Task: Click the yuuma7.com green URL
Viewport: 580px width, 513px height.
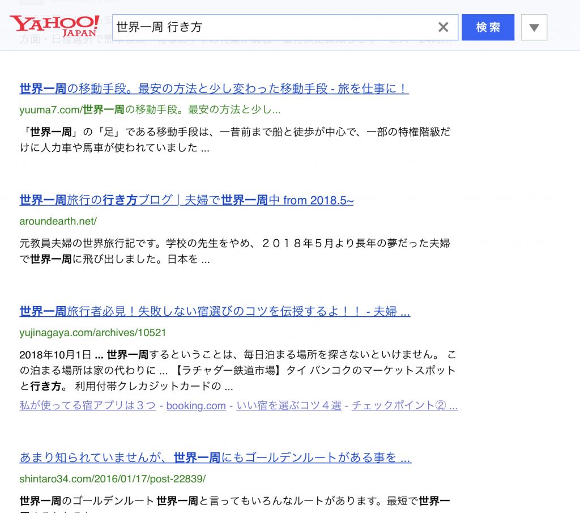Action: [x=150, y=109]
